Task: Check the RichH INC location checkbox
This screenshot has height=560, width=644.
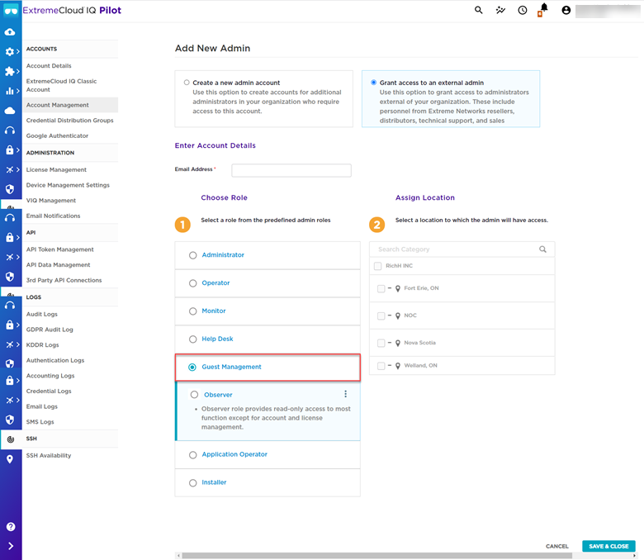Action: coord(378,266)
